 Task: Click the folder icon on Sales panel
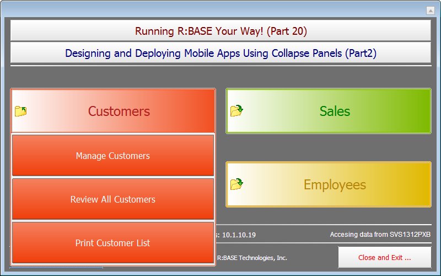[x=236, y=111]
